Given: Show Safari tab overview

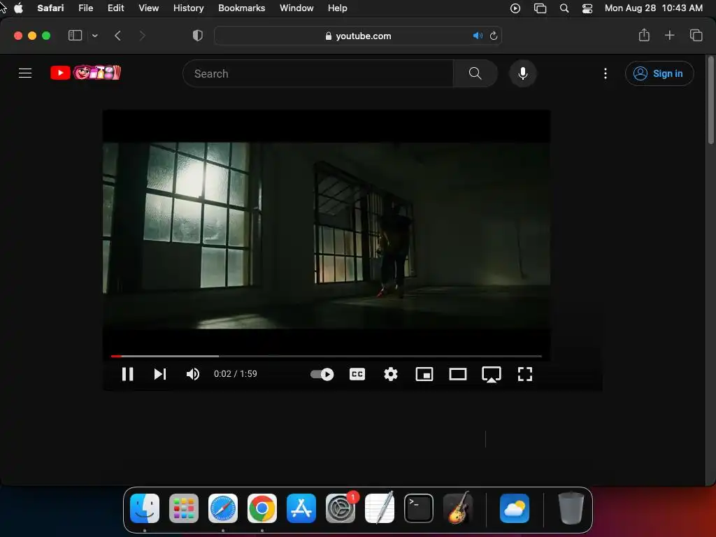Looking at the screenshot, I should [x=696, y=35].
